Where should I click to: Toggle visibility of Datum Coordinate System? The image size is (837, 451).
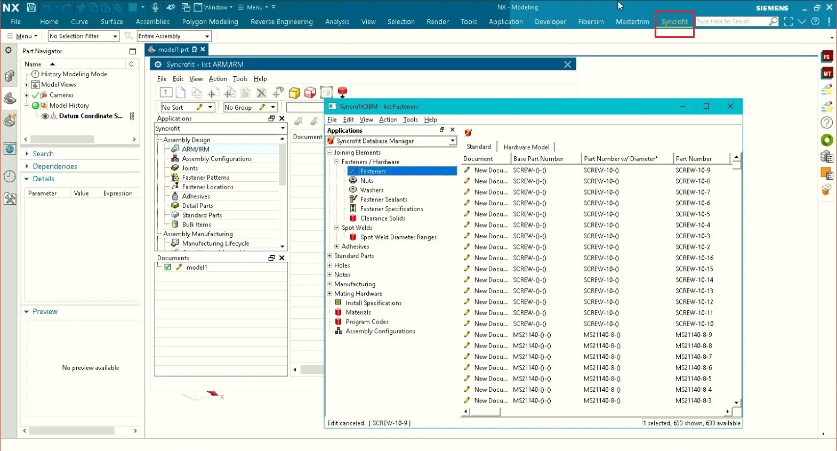point(45,116)
